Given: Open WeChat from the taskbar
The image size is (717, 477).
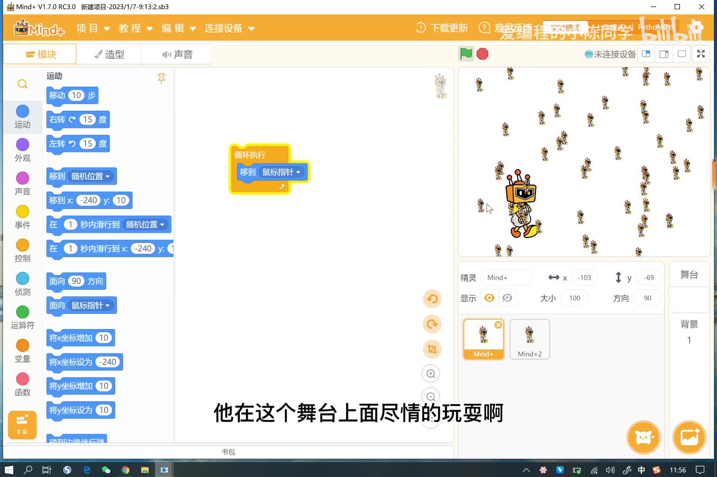Looking at the screenshot, I should 106,469.
